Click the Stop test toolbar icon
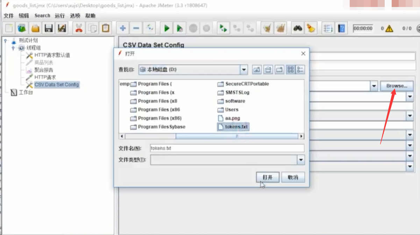Image resolution: width=420 pixels, height=235 pixels. [193, 28]
